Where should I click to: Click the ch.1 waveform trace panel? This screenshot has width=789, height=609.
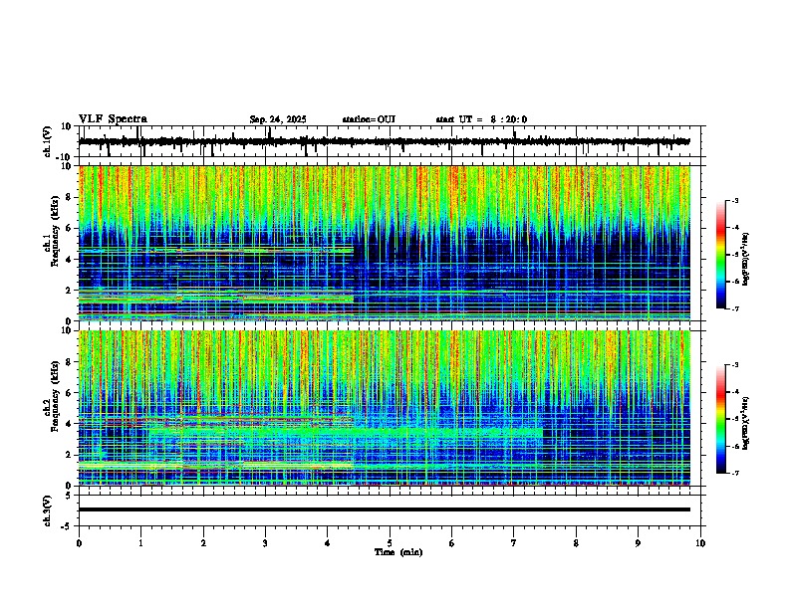pyautogui.click(x=392, y=141)
